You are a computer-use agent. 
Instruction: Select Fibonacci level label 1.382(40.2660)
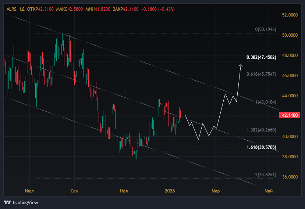point(261,130)
